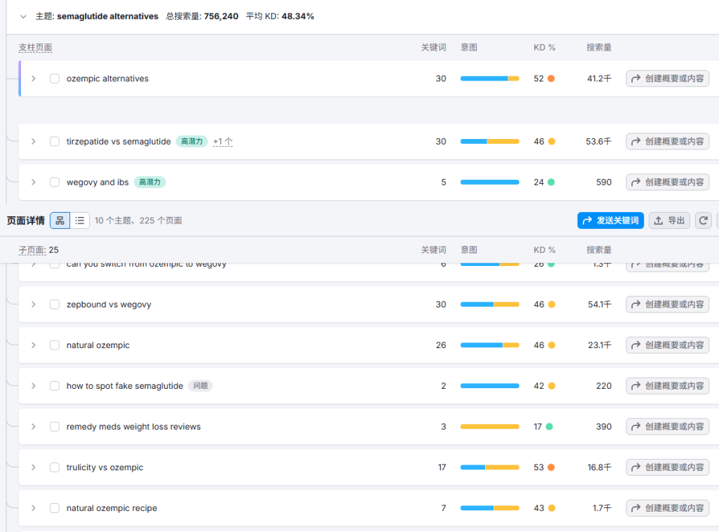Viewport: 719px width, 532px height.
Task: Click the zepbound vs wegovy keyword text
Action: (109, 305)
